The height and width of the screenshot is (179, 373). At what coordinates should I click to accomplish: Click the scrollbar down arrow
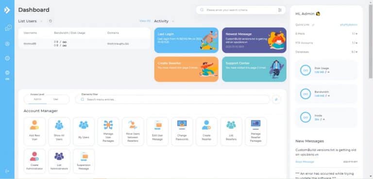coord(371,177)
